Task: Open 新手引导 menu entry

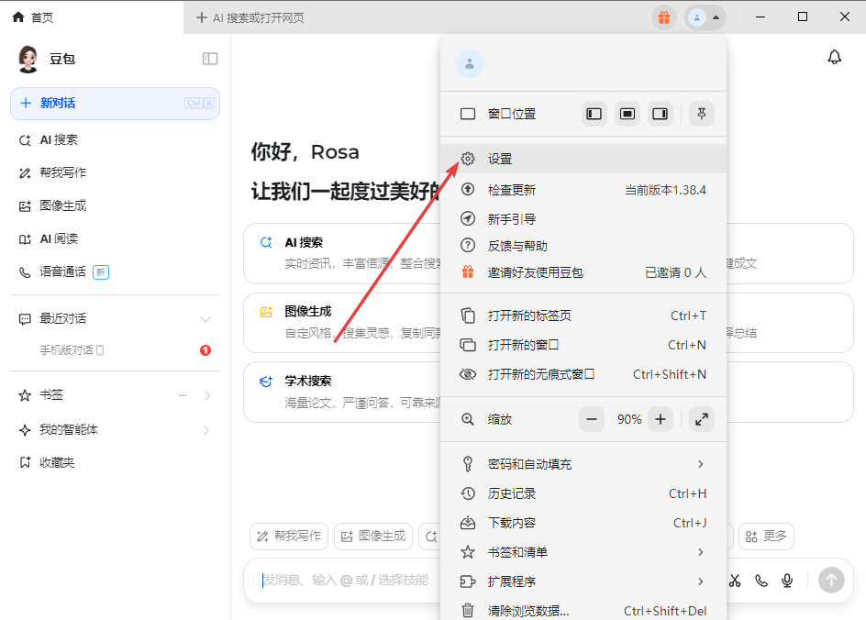Action: click(x=583, y=219)
